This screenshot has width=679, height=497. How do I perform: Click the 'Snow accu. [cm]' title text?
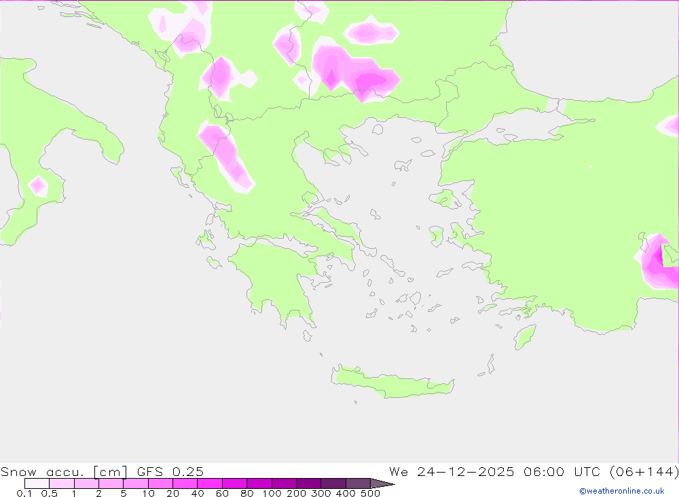pyautogui.click(x=64, y=471)
